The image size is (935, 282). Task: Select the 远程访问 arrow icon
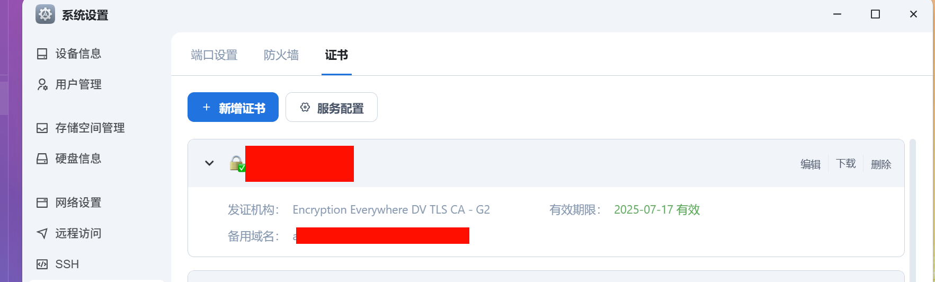coord(42,233)
